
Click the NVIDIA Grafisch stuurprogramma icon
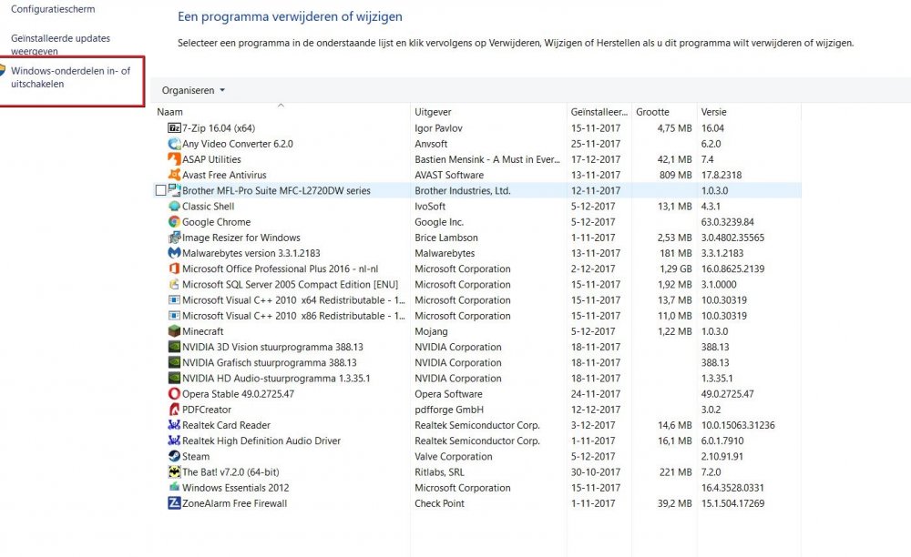(174, 362)
